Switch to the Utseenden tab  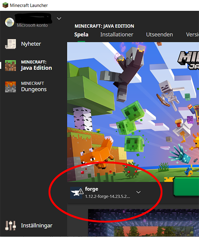coord(160,35)
